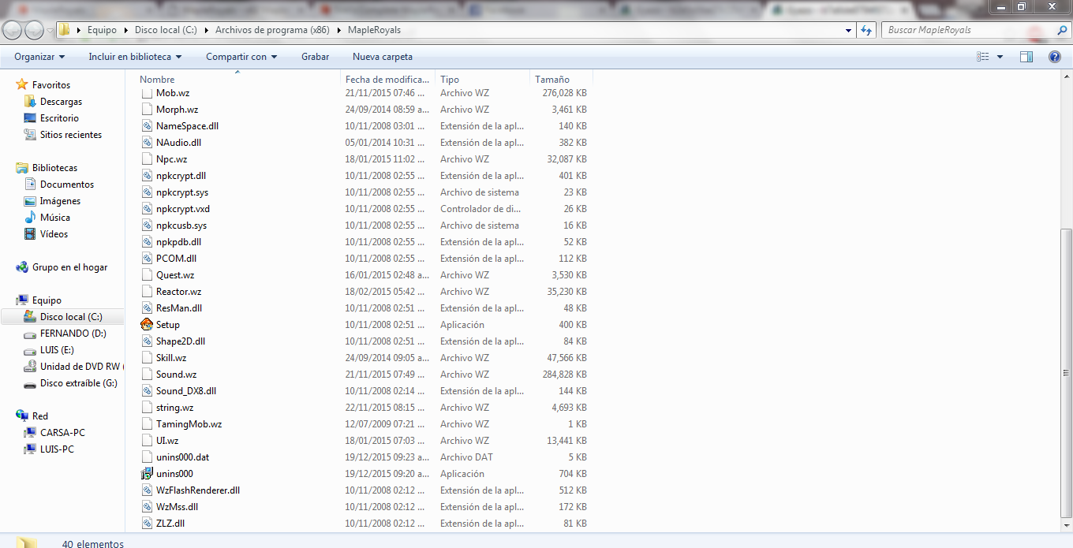Select the Morph.wz file

tap(177, 110)
